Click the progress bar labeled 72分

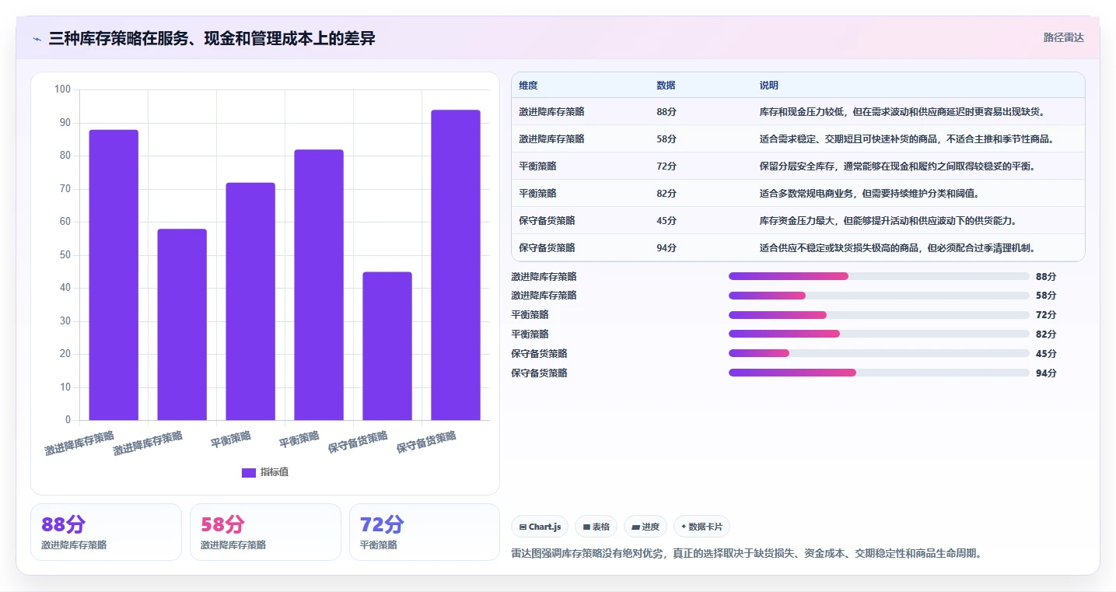pyautogui.click(x=879, y=315)
